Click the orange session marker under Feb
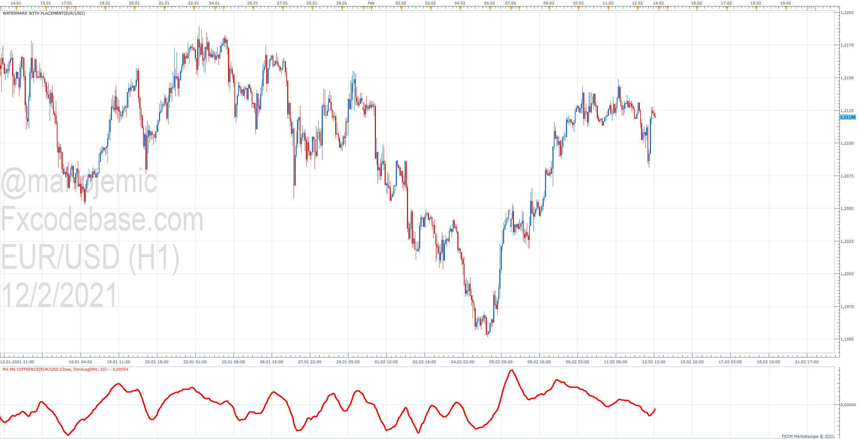The width and height of the screenshot is (859, 439). (x=371, y=8)
